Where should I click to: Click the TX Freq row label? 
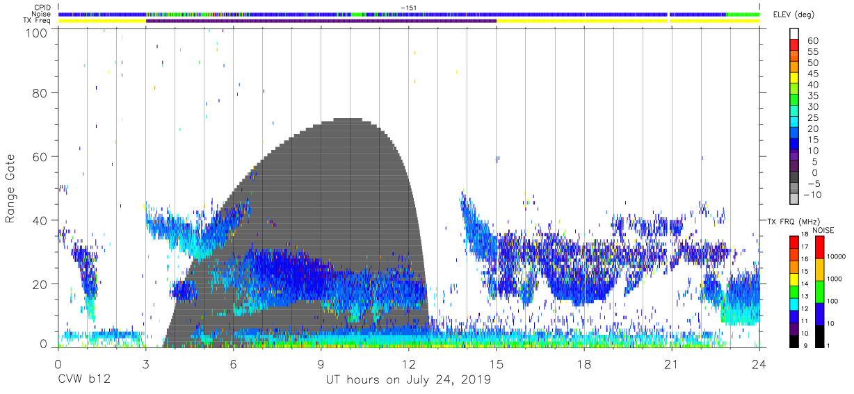point(36,21)
